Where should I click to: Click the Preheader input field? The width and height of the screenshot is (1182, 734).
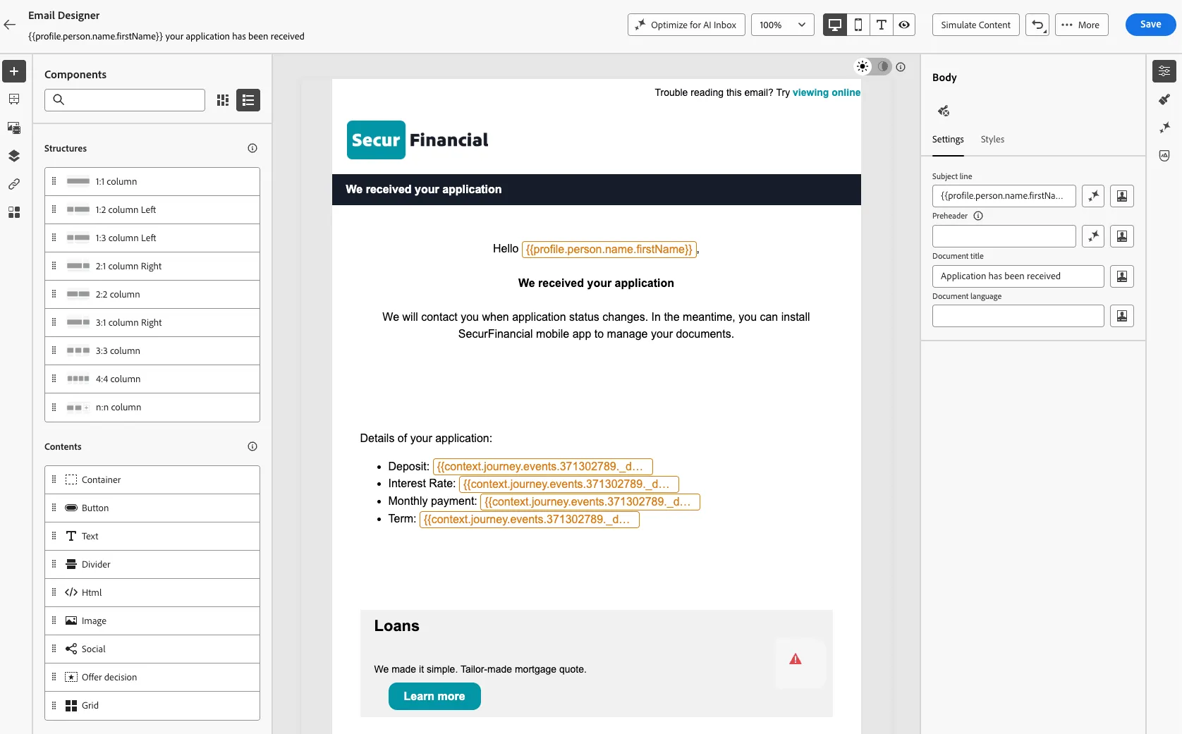(x=1004, y=236)
